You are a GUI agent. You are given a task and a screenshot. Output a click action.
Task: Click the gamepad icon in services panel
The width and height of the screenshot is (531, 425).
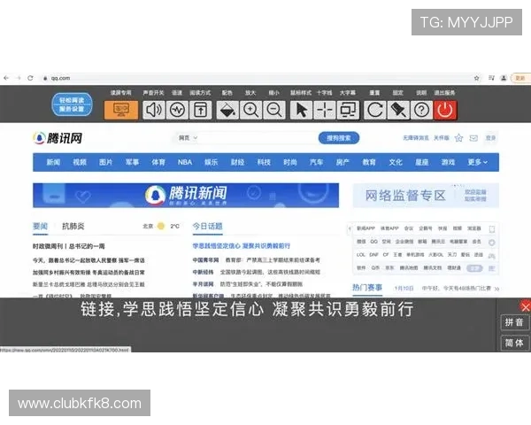click(x=492, y=256)
